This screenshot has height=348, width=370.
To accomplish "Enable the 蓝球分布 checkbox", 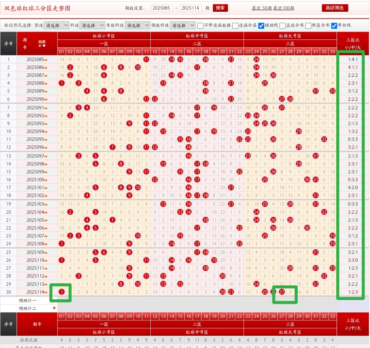I will click(282, 25).
